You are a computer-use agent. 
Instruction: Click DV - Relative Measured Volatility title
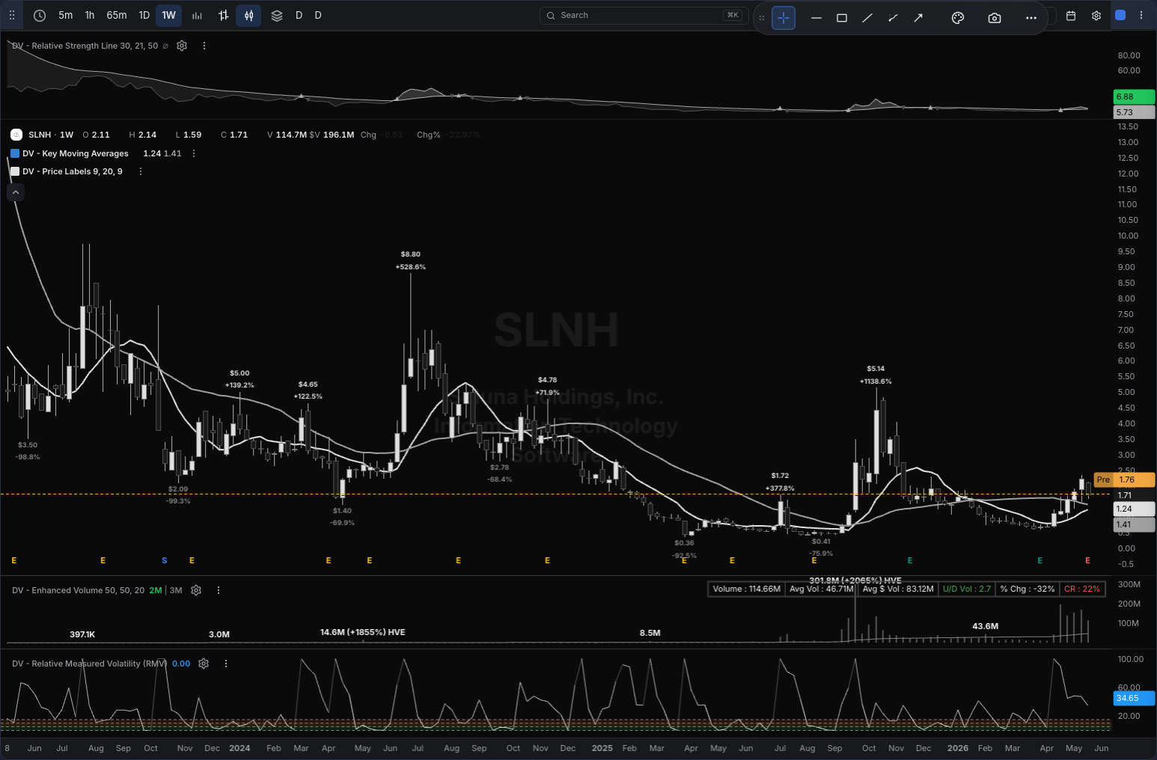pos(90,664)
